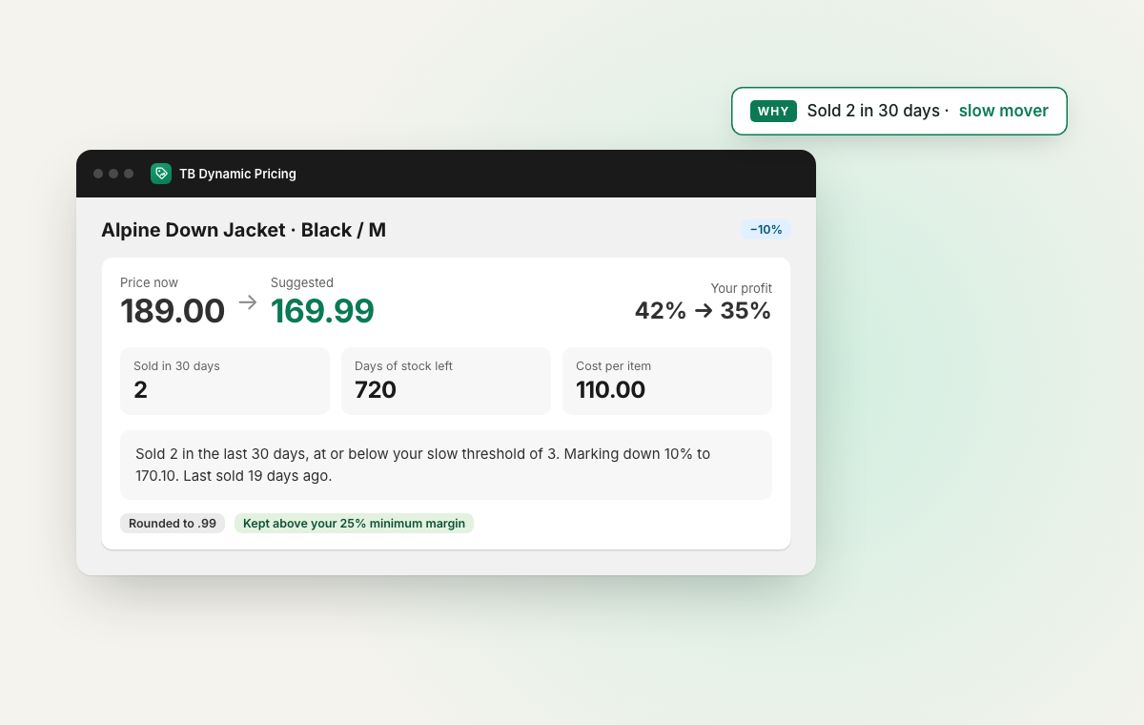This screenshot has width=1144, height=725.
Task: Click the "Kept above your 25% minimum margin" tag
Action: pos(354,523)
